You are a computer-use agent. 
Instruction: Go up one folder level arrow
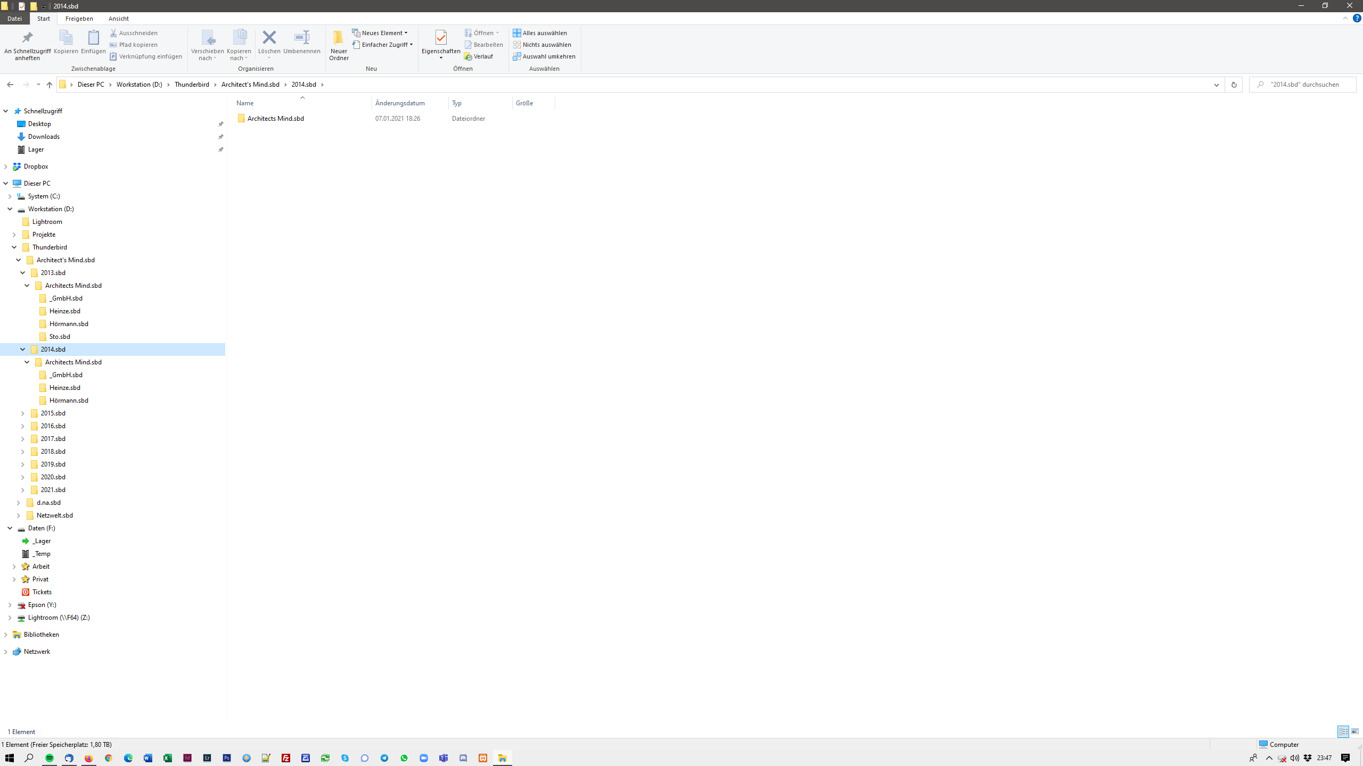coord(50,85)
